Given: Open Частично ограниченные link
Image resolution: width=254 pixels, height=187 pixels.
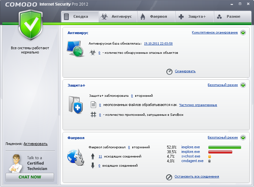Looking at the screenshot, I should pos(198,105).
